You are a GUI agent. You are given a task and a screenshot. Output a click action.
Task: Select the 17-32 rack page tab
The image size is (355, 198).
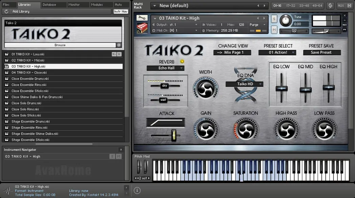click(x=291, y=6)
